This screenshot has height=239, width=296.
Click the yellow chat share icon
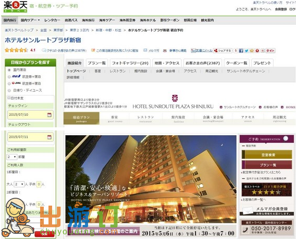(252, 51)
